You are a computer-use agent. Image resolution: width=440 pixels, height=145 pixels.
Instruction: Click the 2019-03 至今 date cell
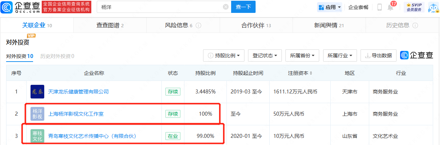click(x=246, y=92)
